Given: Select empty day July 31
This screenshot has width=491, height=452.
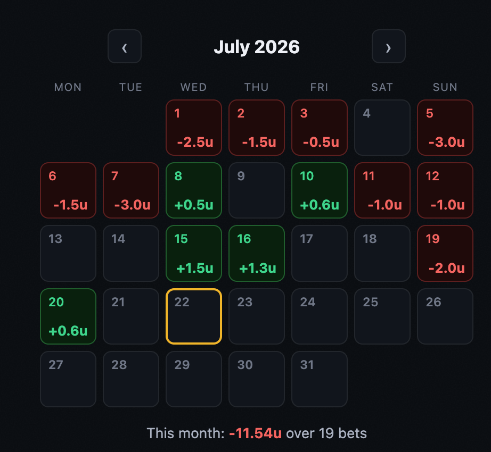Looking at the screenshot, I should pos(320,379).
